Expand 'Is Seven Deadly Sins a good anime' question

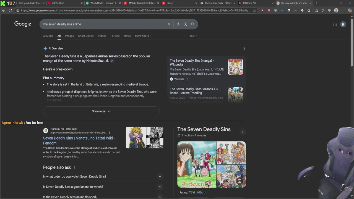[x=103, y=187]
